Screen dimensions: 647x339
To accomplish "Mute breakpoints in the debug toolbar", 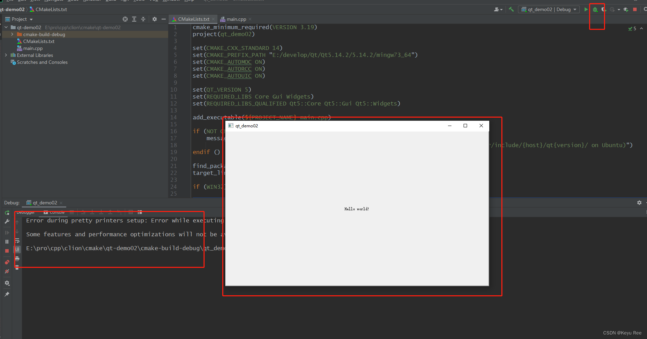I will [x=7, y=271].
